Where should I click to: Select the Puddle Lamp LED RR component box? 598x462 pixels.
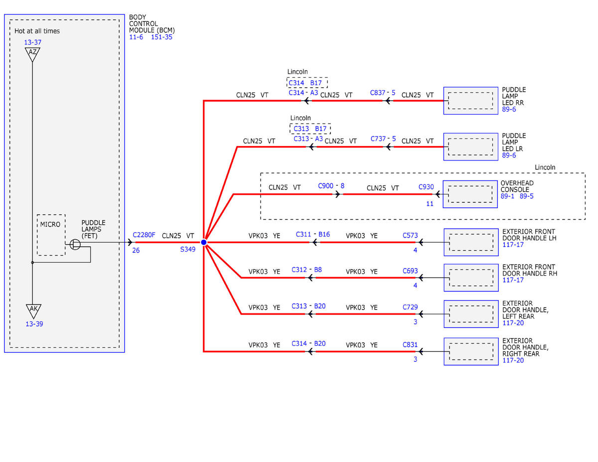[x=471, y=101]
